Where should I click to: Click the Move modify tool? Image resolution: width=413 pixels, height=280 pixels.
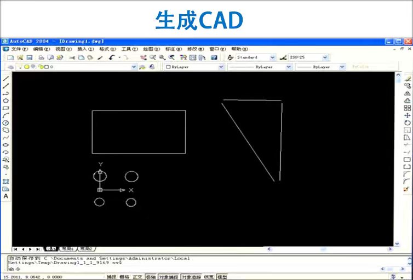point(408,115)
